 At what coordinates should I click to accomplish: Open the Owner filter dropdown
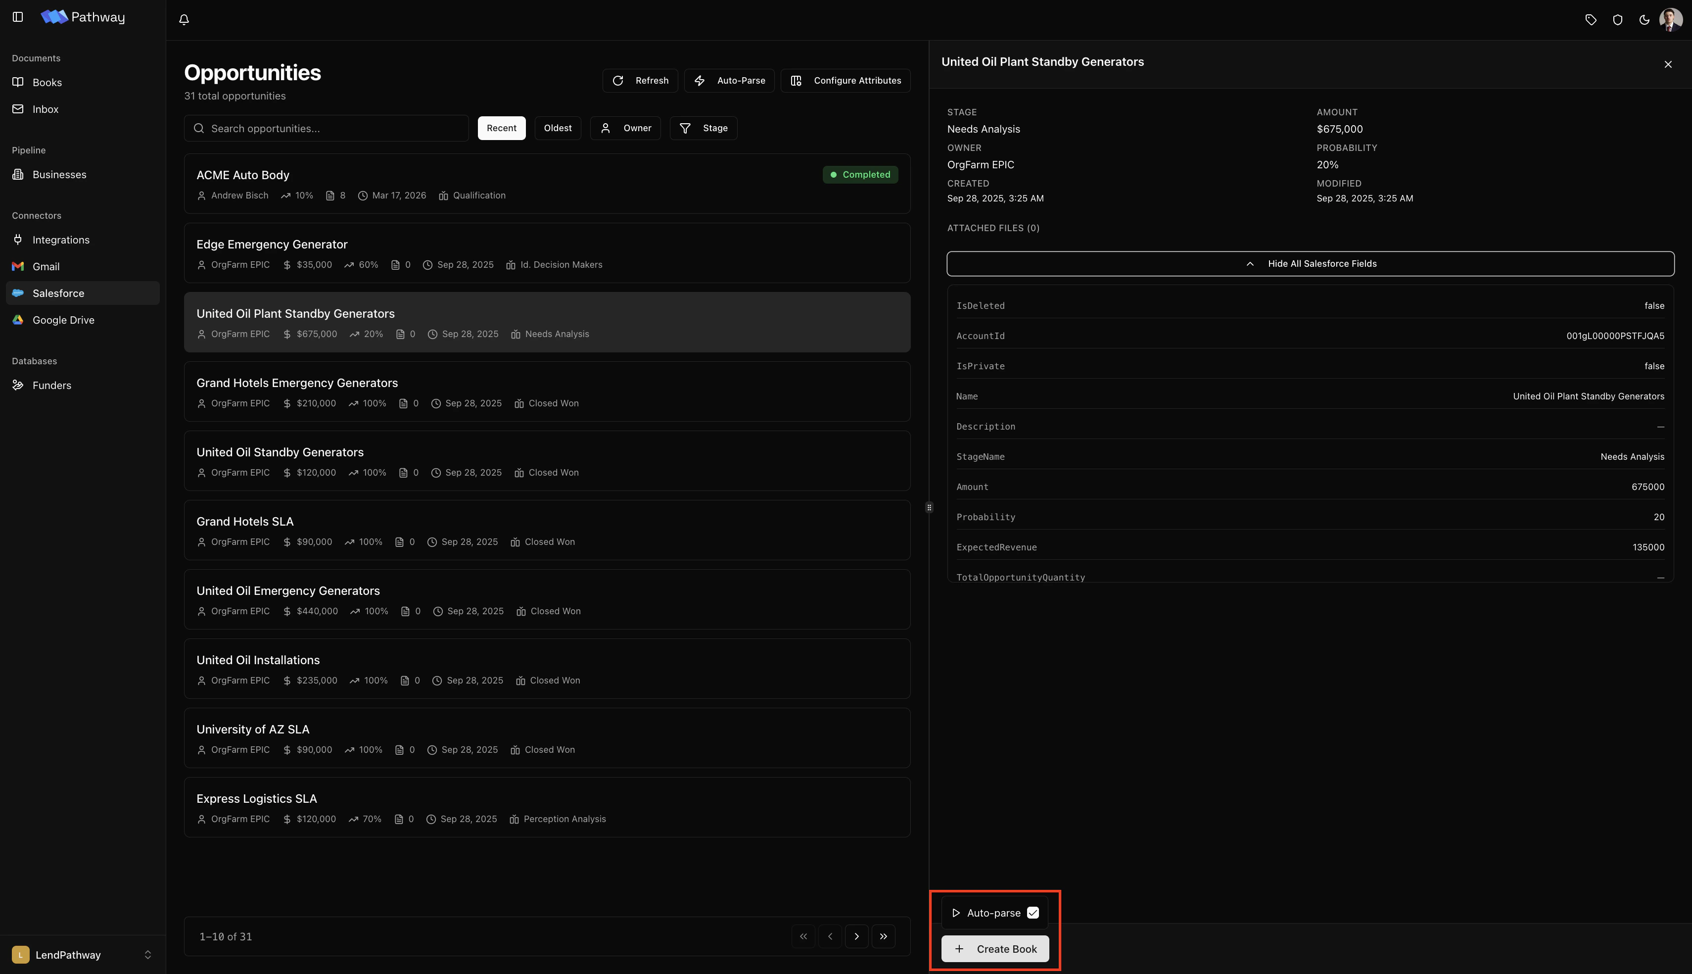(x=625, y=128)
